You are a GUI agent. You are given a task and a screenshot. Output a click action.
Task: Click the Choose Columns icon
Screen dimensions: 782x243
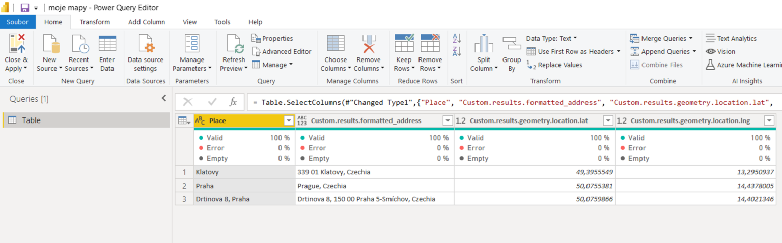(336, 44)
